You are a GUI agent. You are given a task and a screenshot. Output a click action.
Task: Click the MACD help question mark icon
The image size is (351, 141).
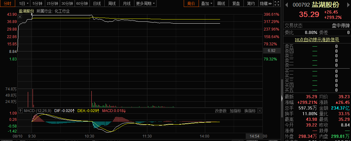pos(20,111)
